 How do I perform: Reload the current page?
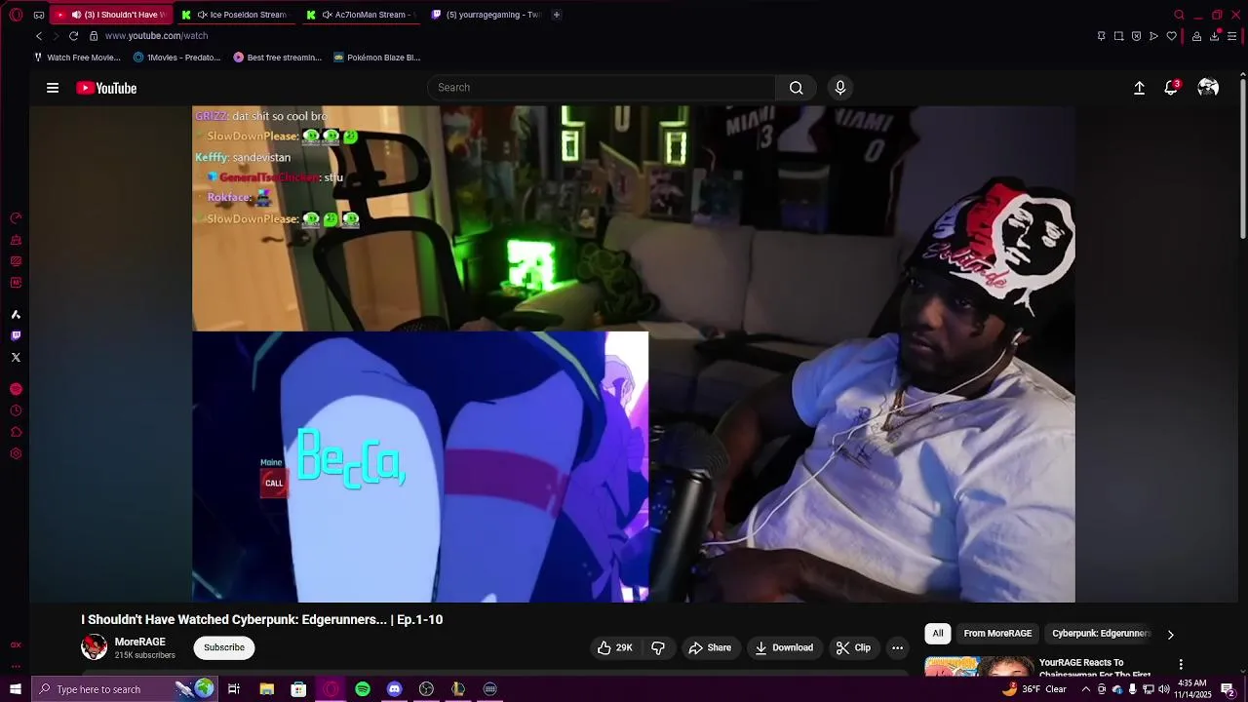click(x=73, y=36)
